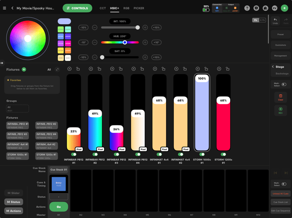This screenshot has height=218, width=292.
Task: Click the battery 30% indicator
Action: click(x=206, y=8)
